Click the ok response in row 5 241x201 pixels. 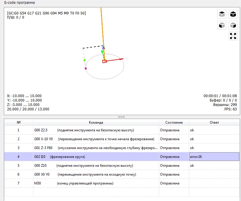coord(214,166)
